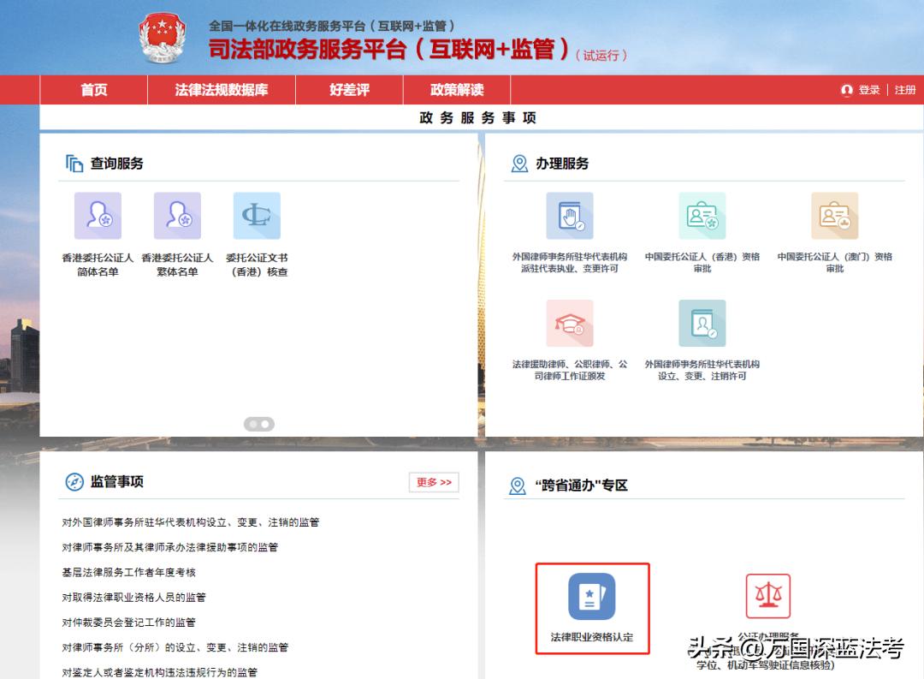Open the 法律援助律师工作证颁发 graduation cap icon
Screen dimensions: 924x679
point(569,324)
